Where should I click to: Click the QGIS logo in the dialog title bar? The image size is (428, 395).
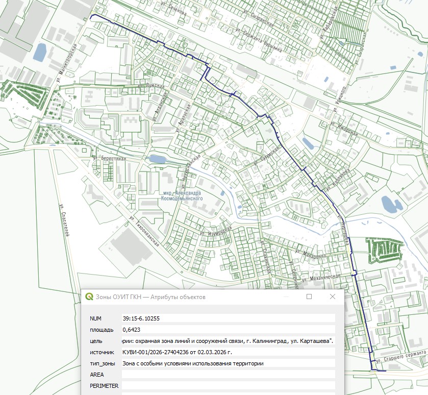89,297
